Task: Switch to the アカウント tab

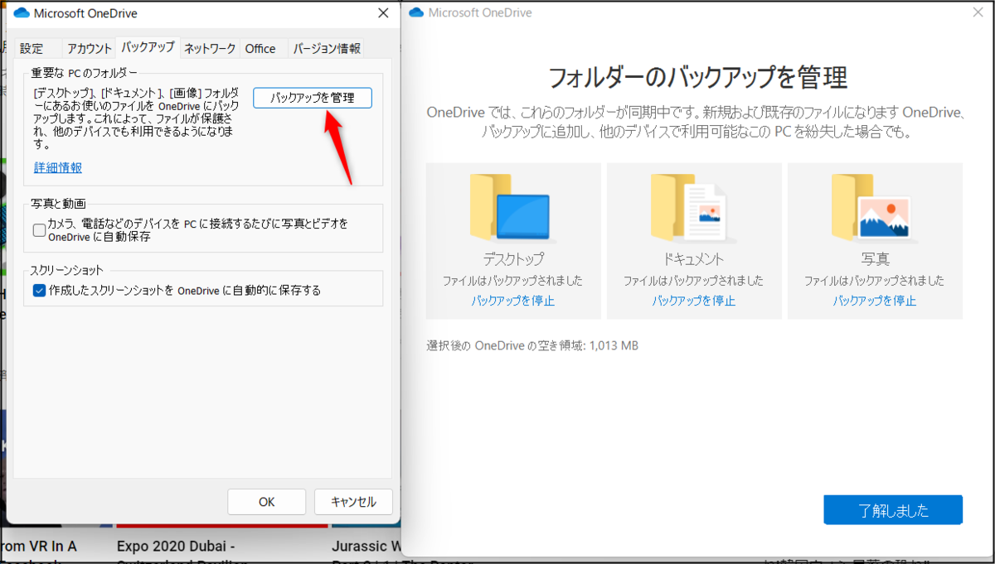Action: tap(90, 48)
